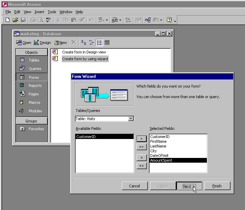Click the Code toolbar icon
245x210 pixels.
click(128, 20)
